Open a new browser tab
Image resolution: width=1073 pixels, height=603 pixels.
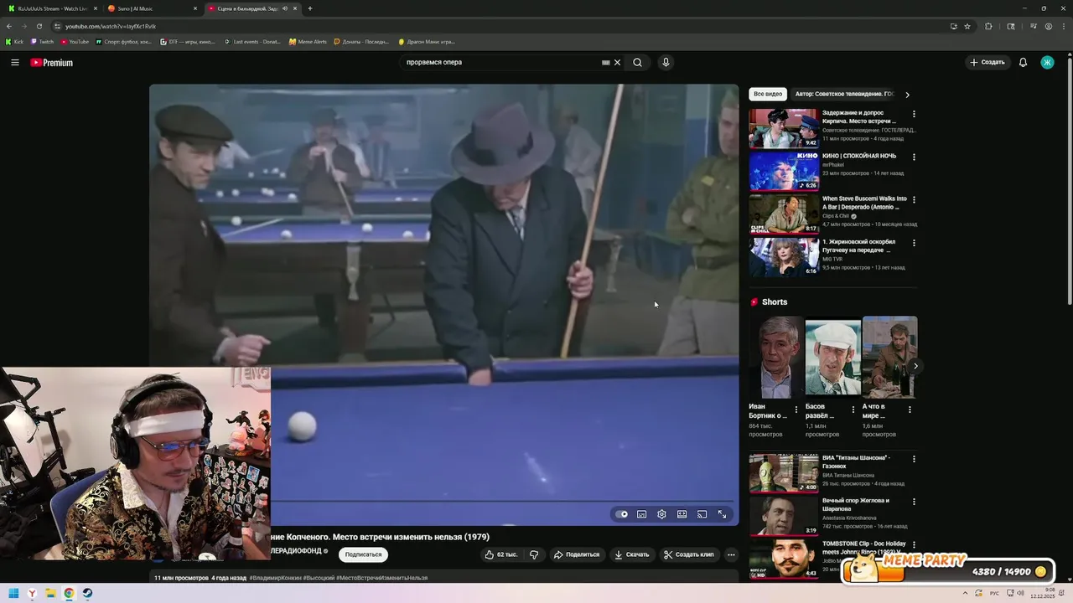pos(310,8)
